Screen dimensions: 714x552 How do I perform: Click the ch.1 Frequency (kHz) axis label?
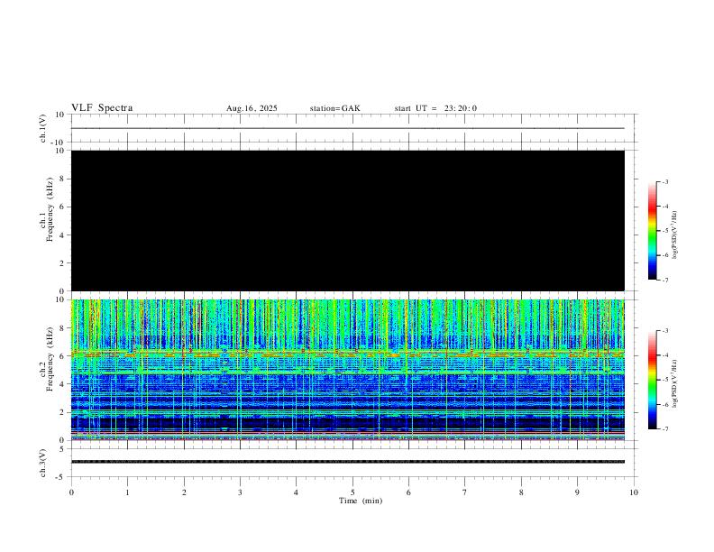47,220
